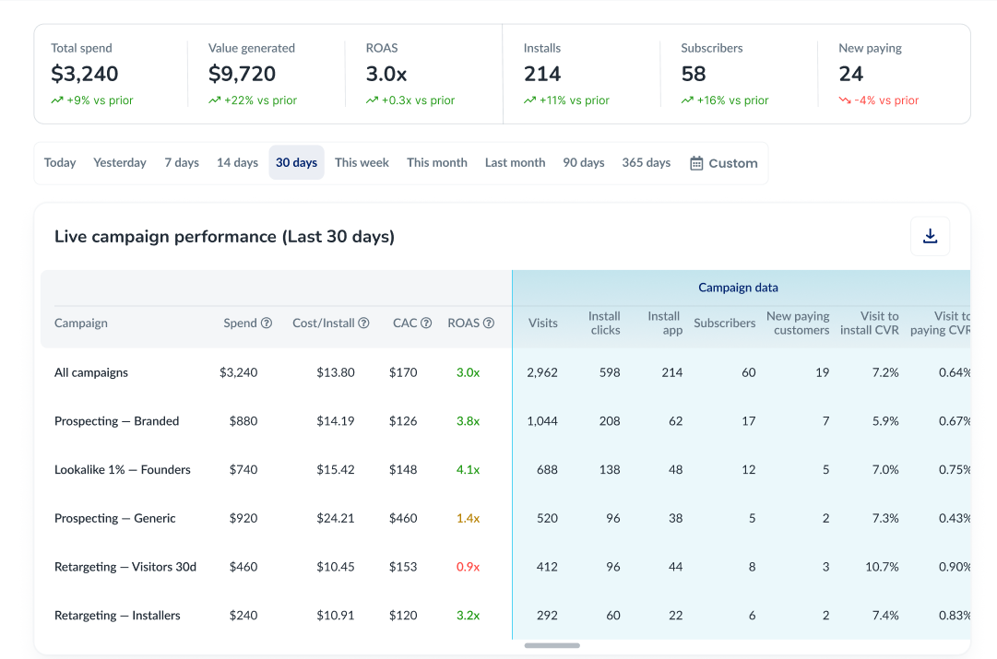Click the 10.7% install CVR cell
Screen dimensions: 997x659
882,567
